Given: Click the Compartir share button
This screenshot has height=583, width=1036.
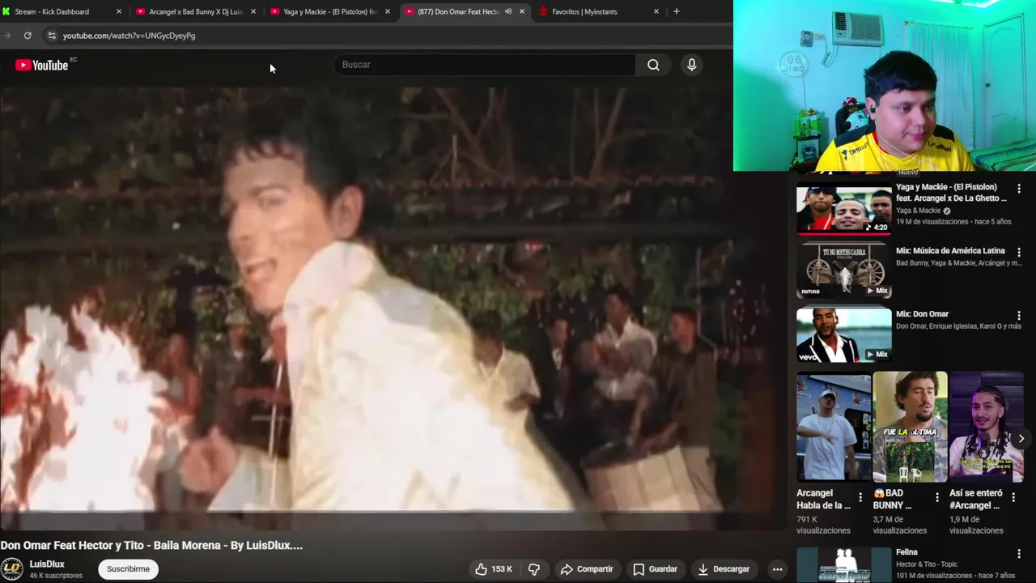Looking at the screenshot, I should 587,569.
